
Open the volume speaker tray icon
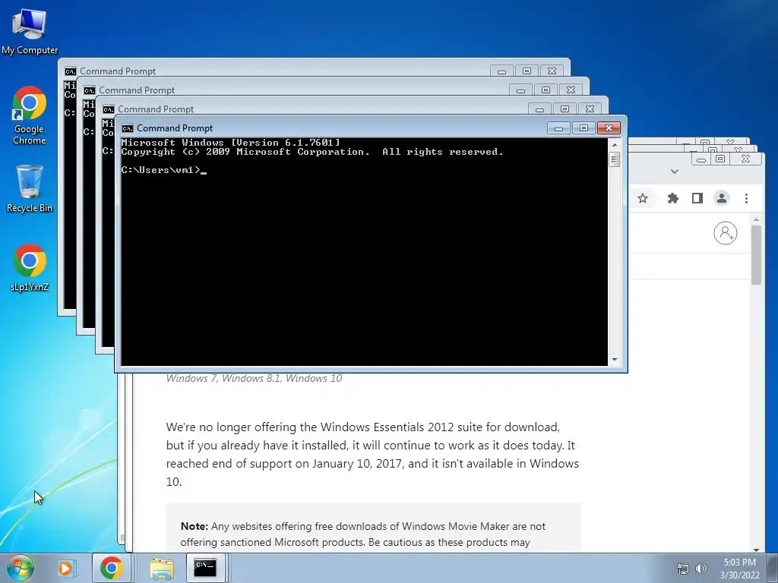(701, 569)
